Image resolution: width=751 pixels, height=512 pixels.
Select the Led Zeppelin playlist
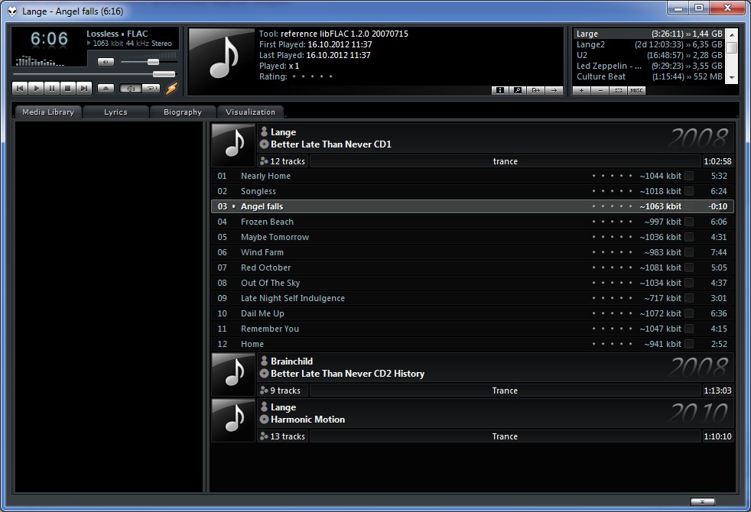coord(649,66)
